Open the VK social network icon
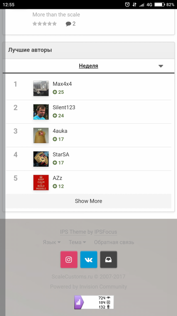The height and width of the screenshot is (316, 177). pyautogui.click(x=88, y=260)
